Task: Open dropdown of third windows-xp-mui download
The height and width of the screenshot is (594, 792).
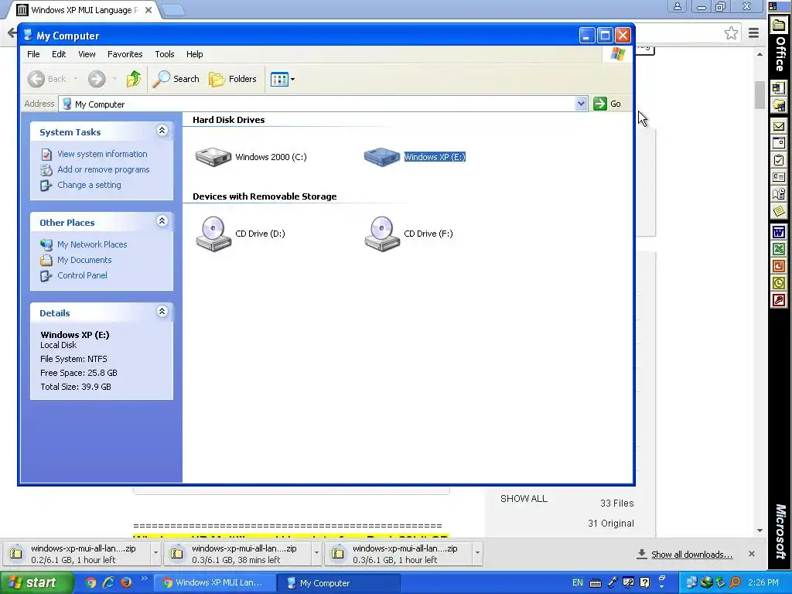Action: coord(477,553)
